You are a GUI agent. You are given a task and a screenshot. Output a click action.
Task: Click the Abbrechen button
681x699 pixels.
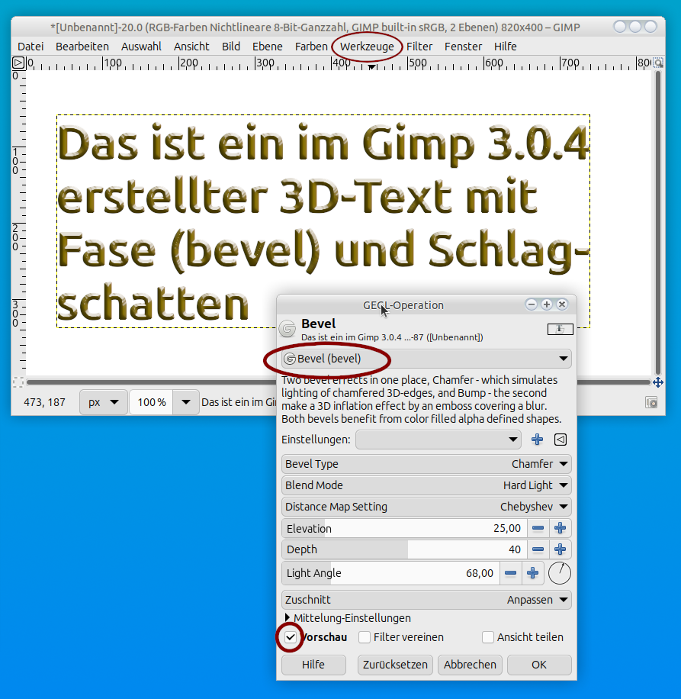point(470,665)
